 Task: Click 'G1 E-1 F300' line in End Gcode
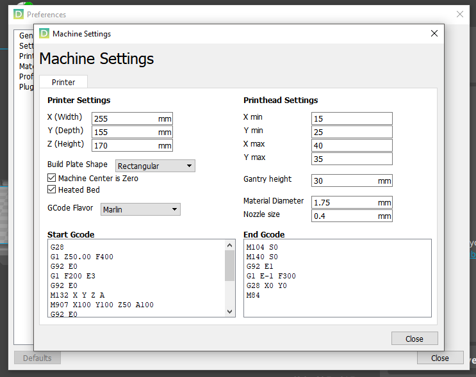point(271,276)
